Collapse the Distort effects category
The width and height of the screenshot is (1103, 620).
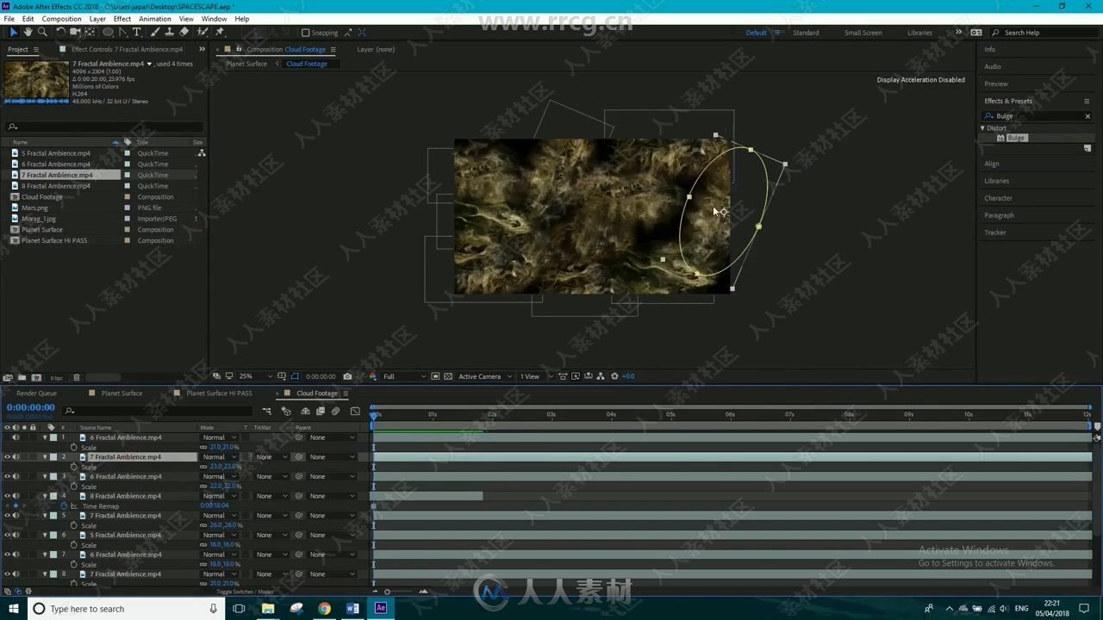coord(982,127)
